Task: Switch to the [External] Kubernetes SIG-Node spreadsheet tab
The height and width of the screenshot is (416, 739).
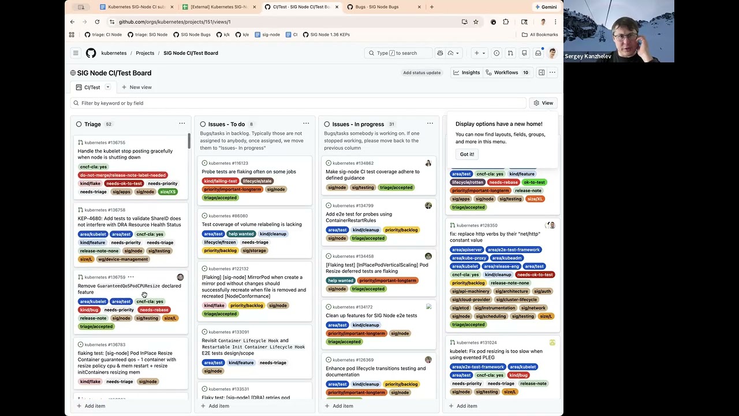Action: click(218, 7)
